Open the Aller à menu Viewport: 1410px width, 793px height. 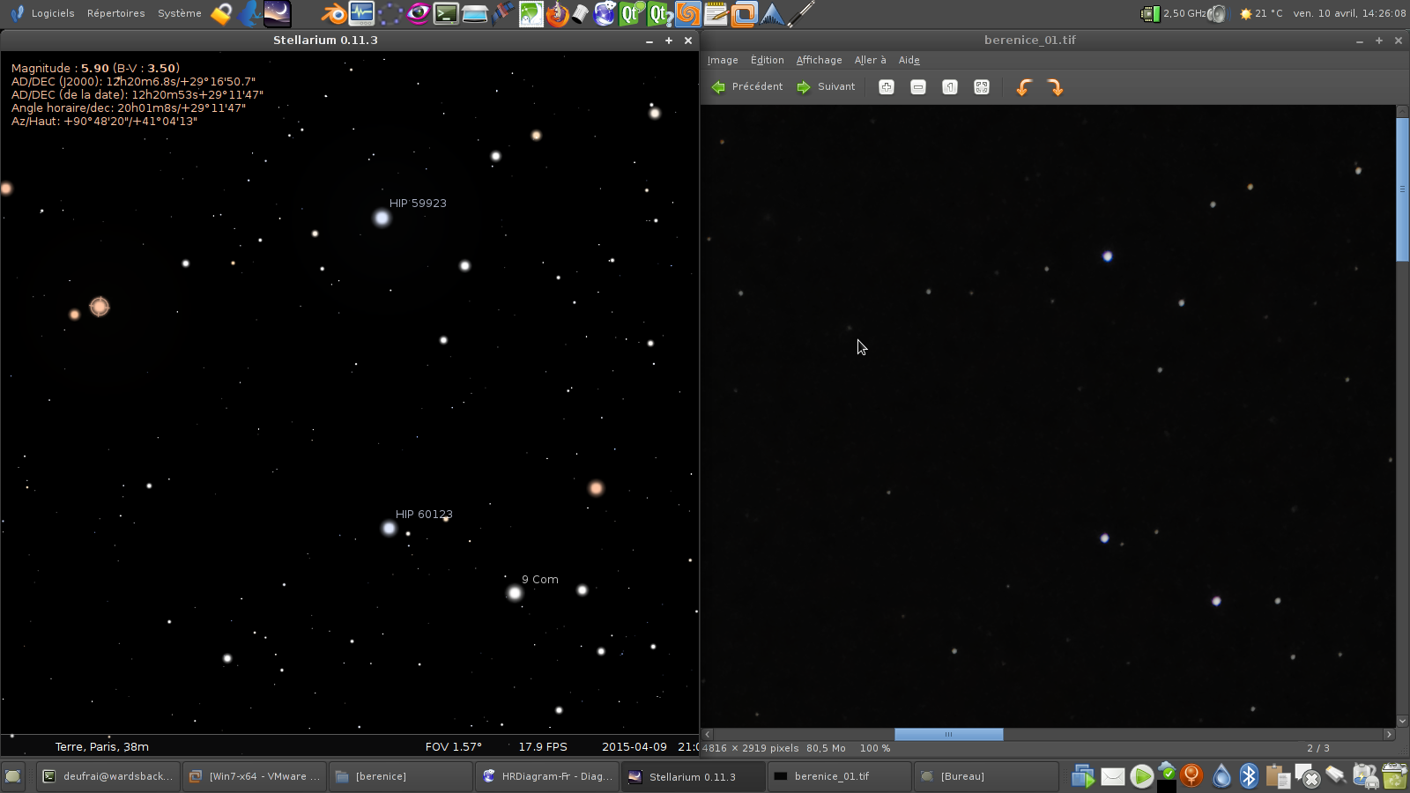point(871,60)
